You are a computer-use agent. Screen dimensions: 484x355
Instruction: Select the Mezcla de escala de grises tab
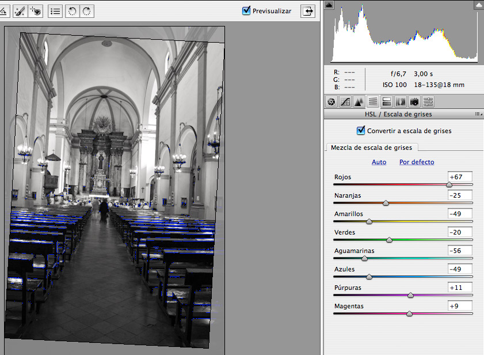click(x=371, y=148)
